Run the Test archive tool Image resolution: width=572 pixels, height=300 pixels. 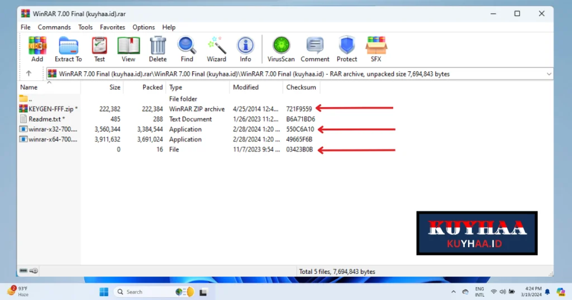99,49
